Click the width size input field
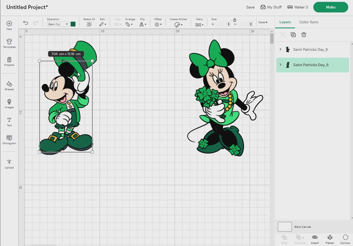The image size is (353, 246). [221, 24]
